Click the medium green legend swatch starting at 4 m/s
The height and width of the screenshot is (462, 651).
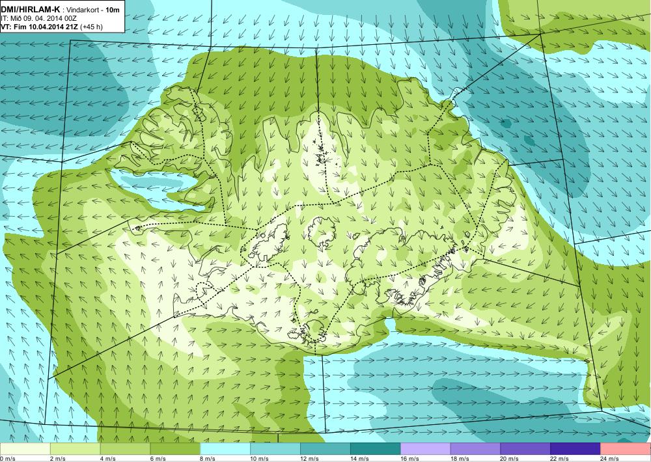(x=125, y=449)
